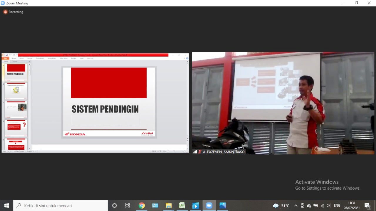
Task: Click the File tab in PowerPoint
Action: click(x=6, y=58)
